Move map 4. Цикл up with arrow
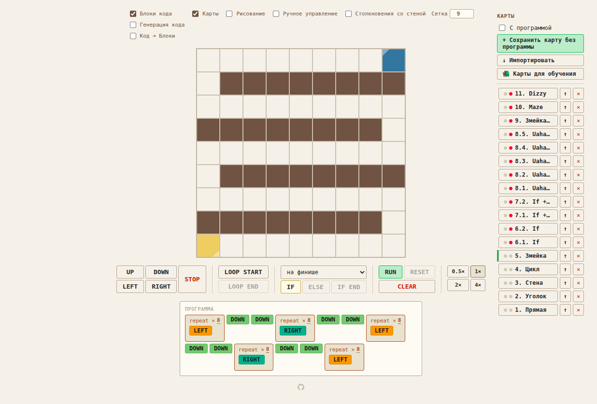The width and height of the screenshot is (597, 404). pos(565,269)
